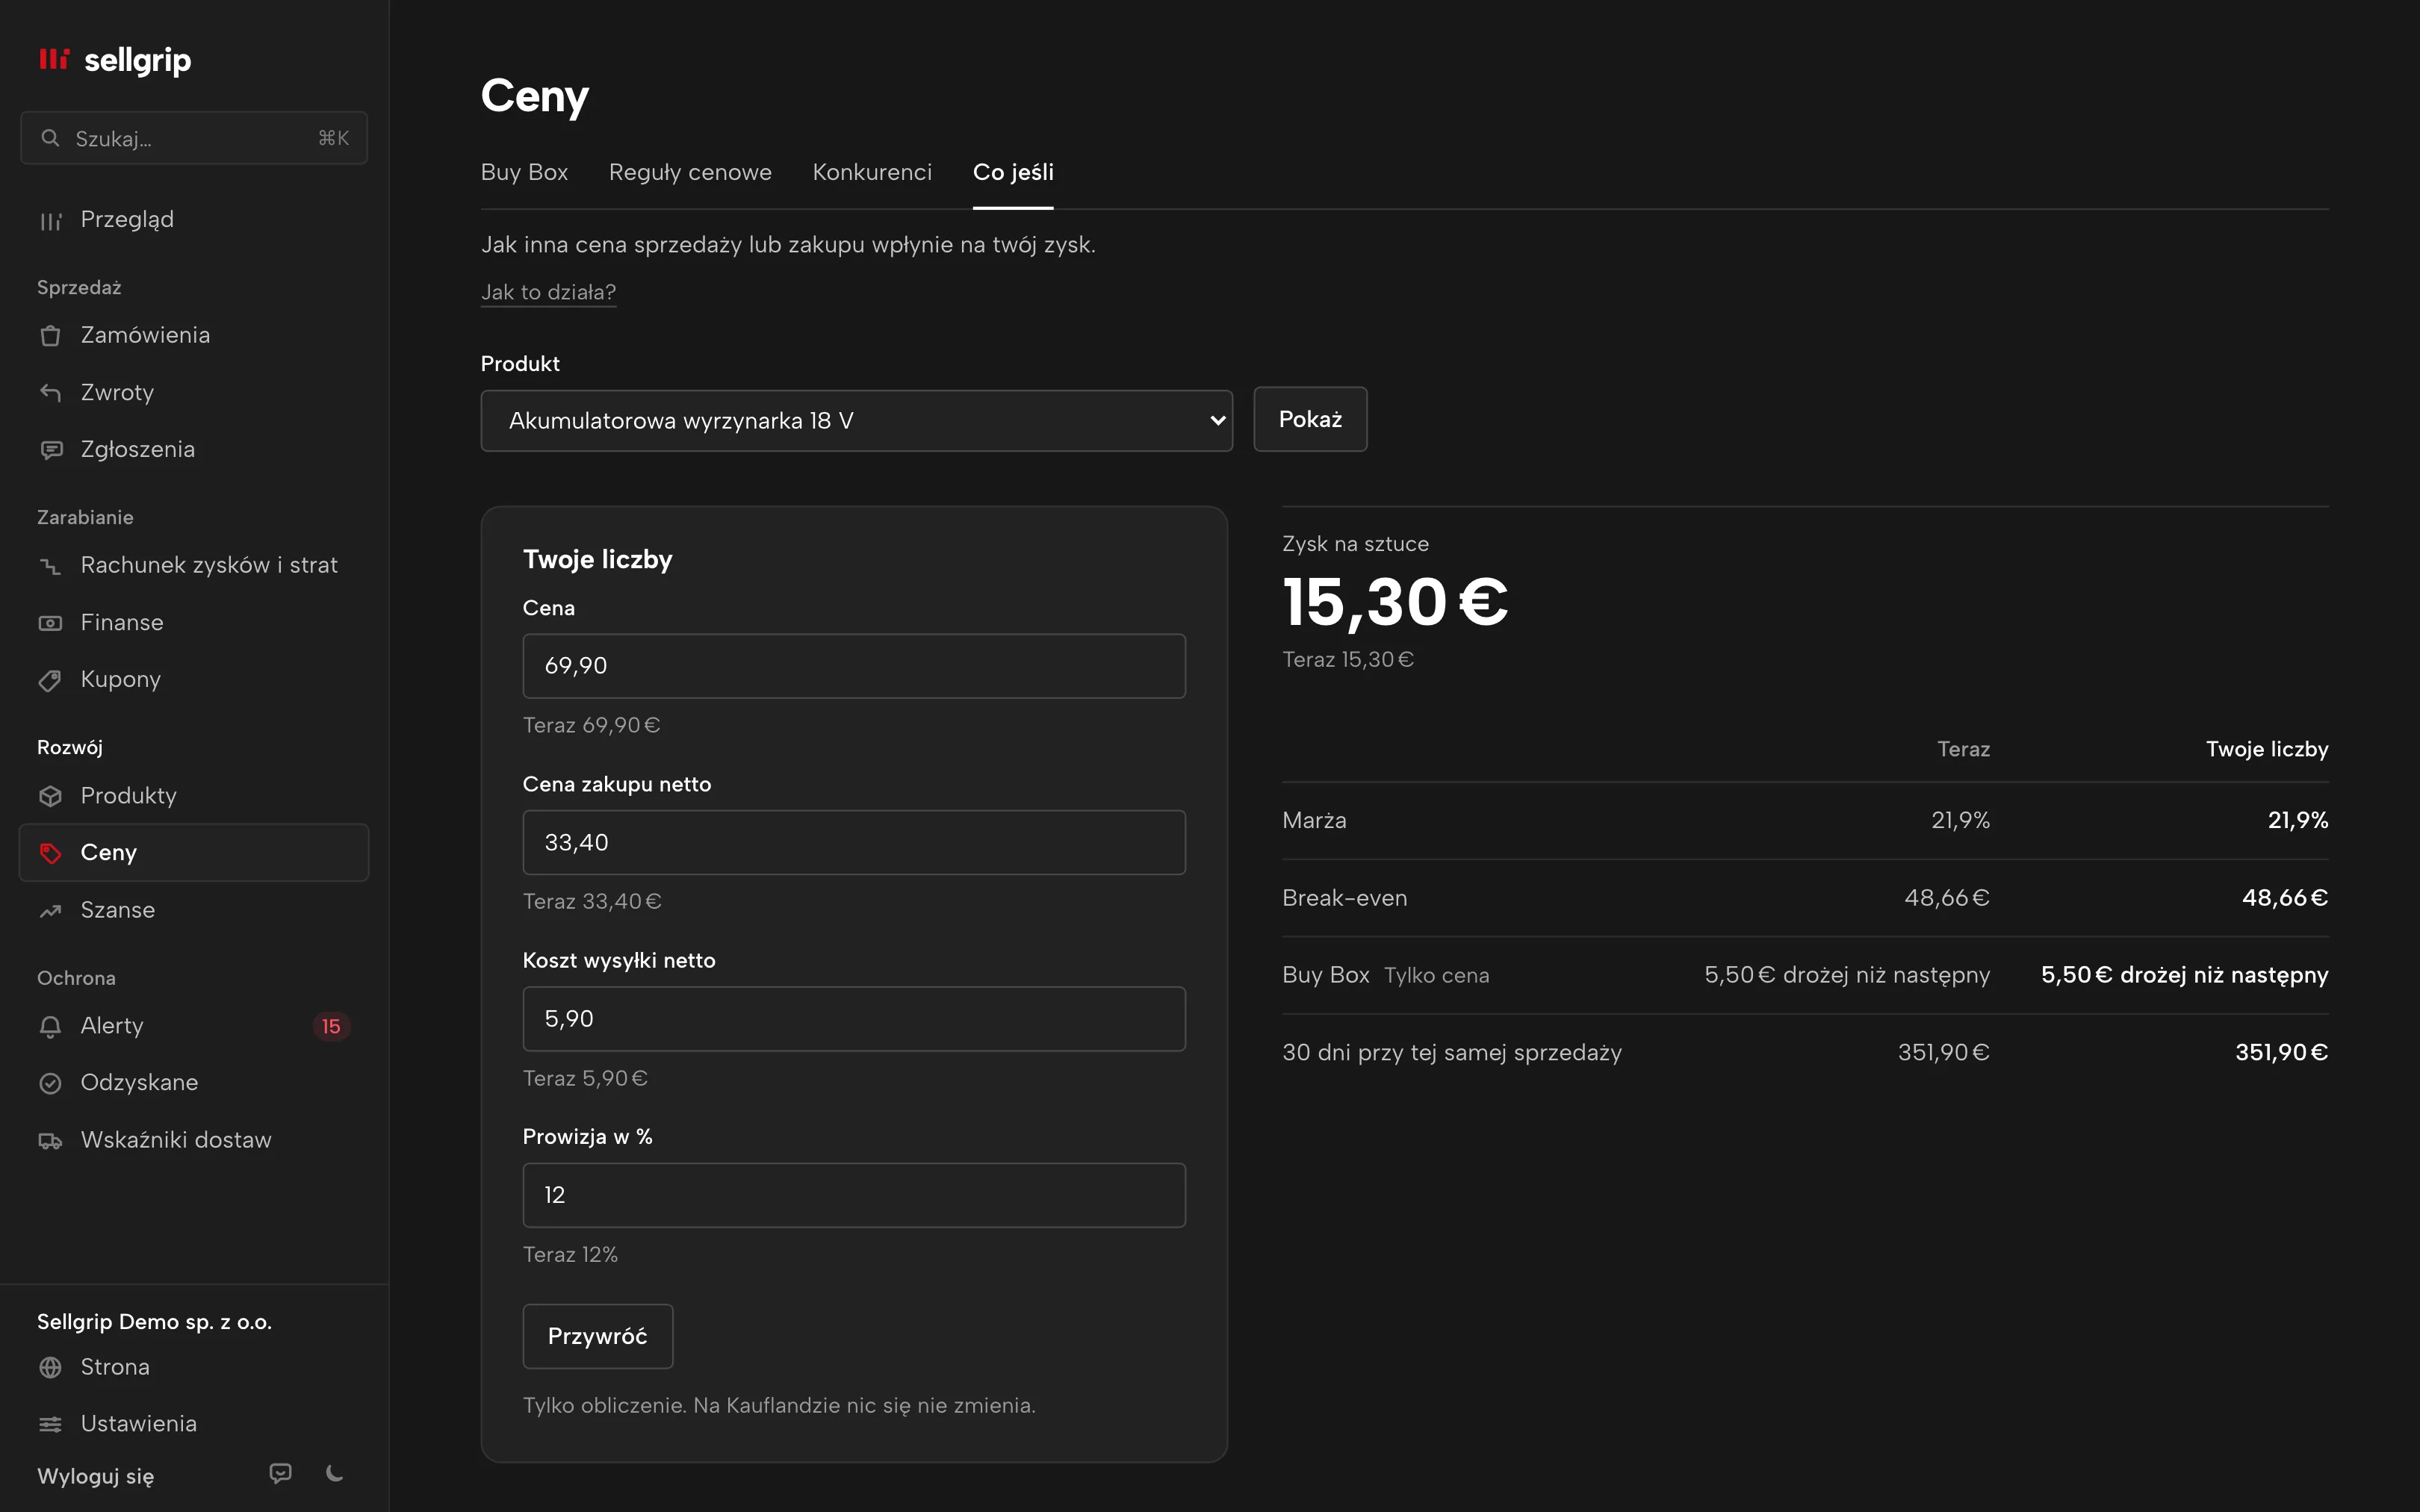Open the feedback chat bubble icon
Image resolution: width=2420 pixels, height=1512 pixels.
(x=281, y=1473)
